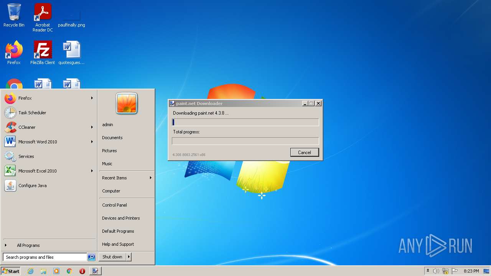Expand the Firefox jump list arrow
Viewport: 491px width, 276px height.
coord(92,98)
